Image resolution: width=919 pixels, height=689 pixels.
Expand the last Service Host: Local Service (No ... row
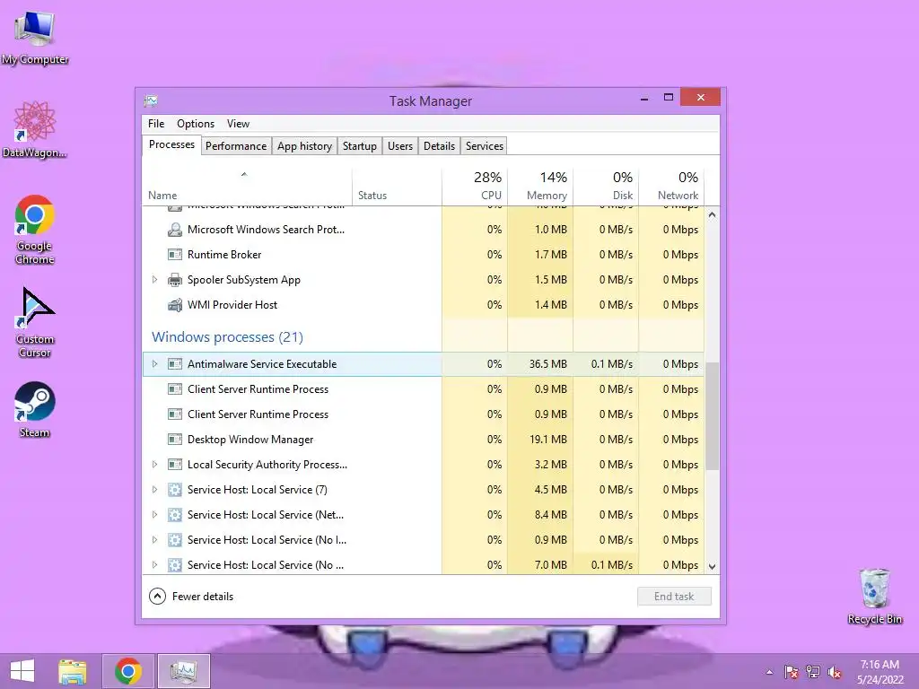point(154,565)
